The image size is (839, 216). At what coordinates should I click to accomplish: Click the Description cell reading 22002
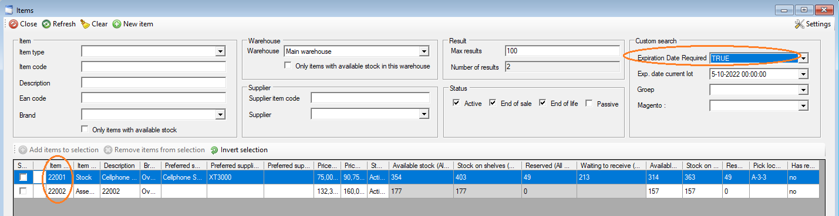coord(120,191)
